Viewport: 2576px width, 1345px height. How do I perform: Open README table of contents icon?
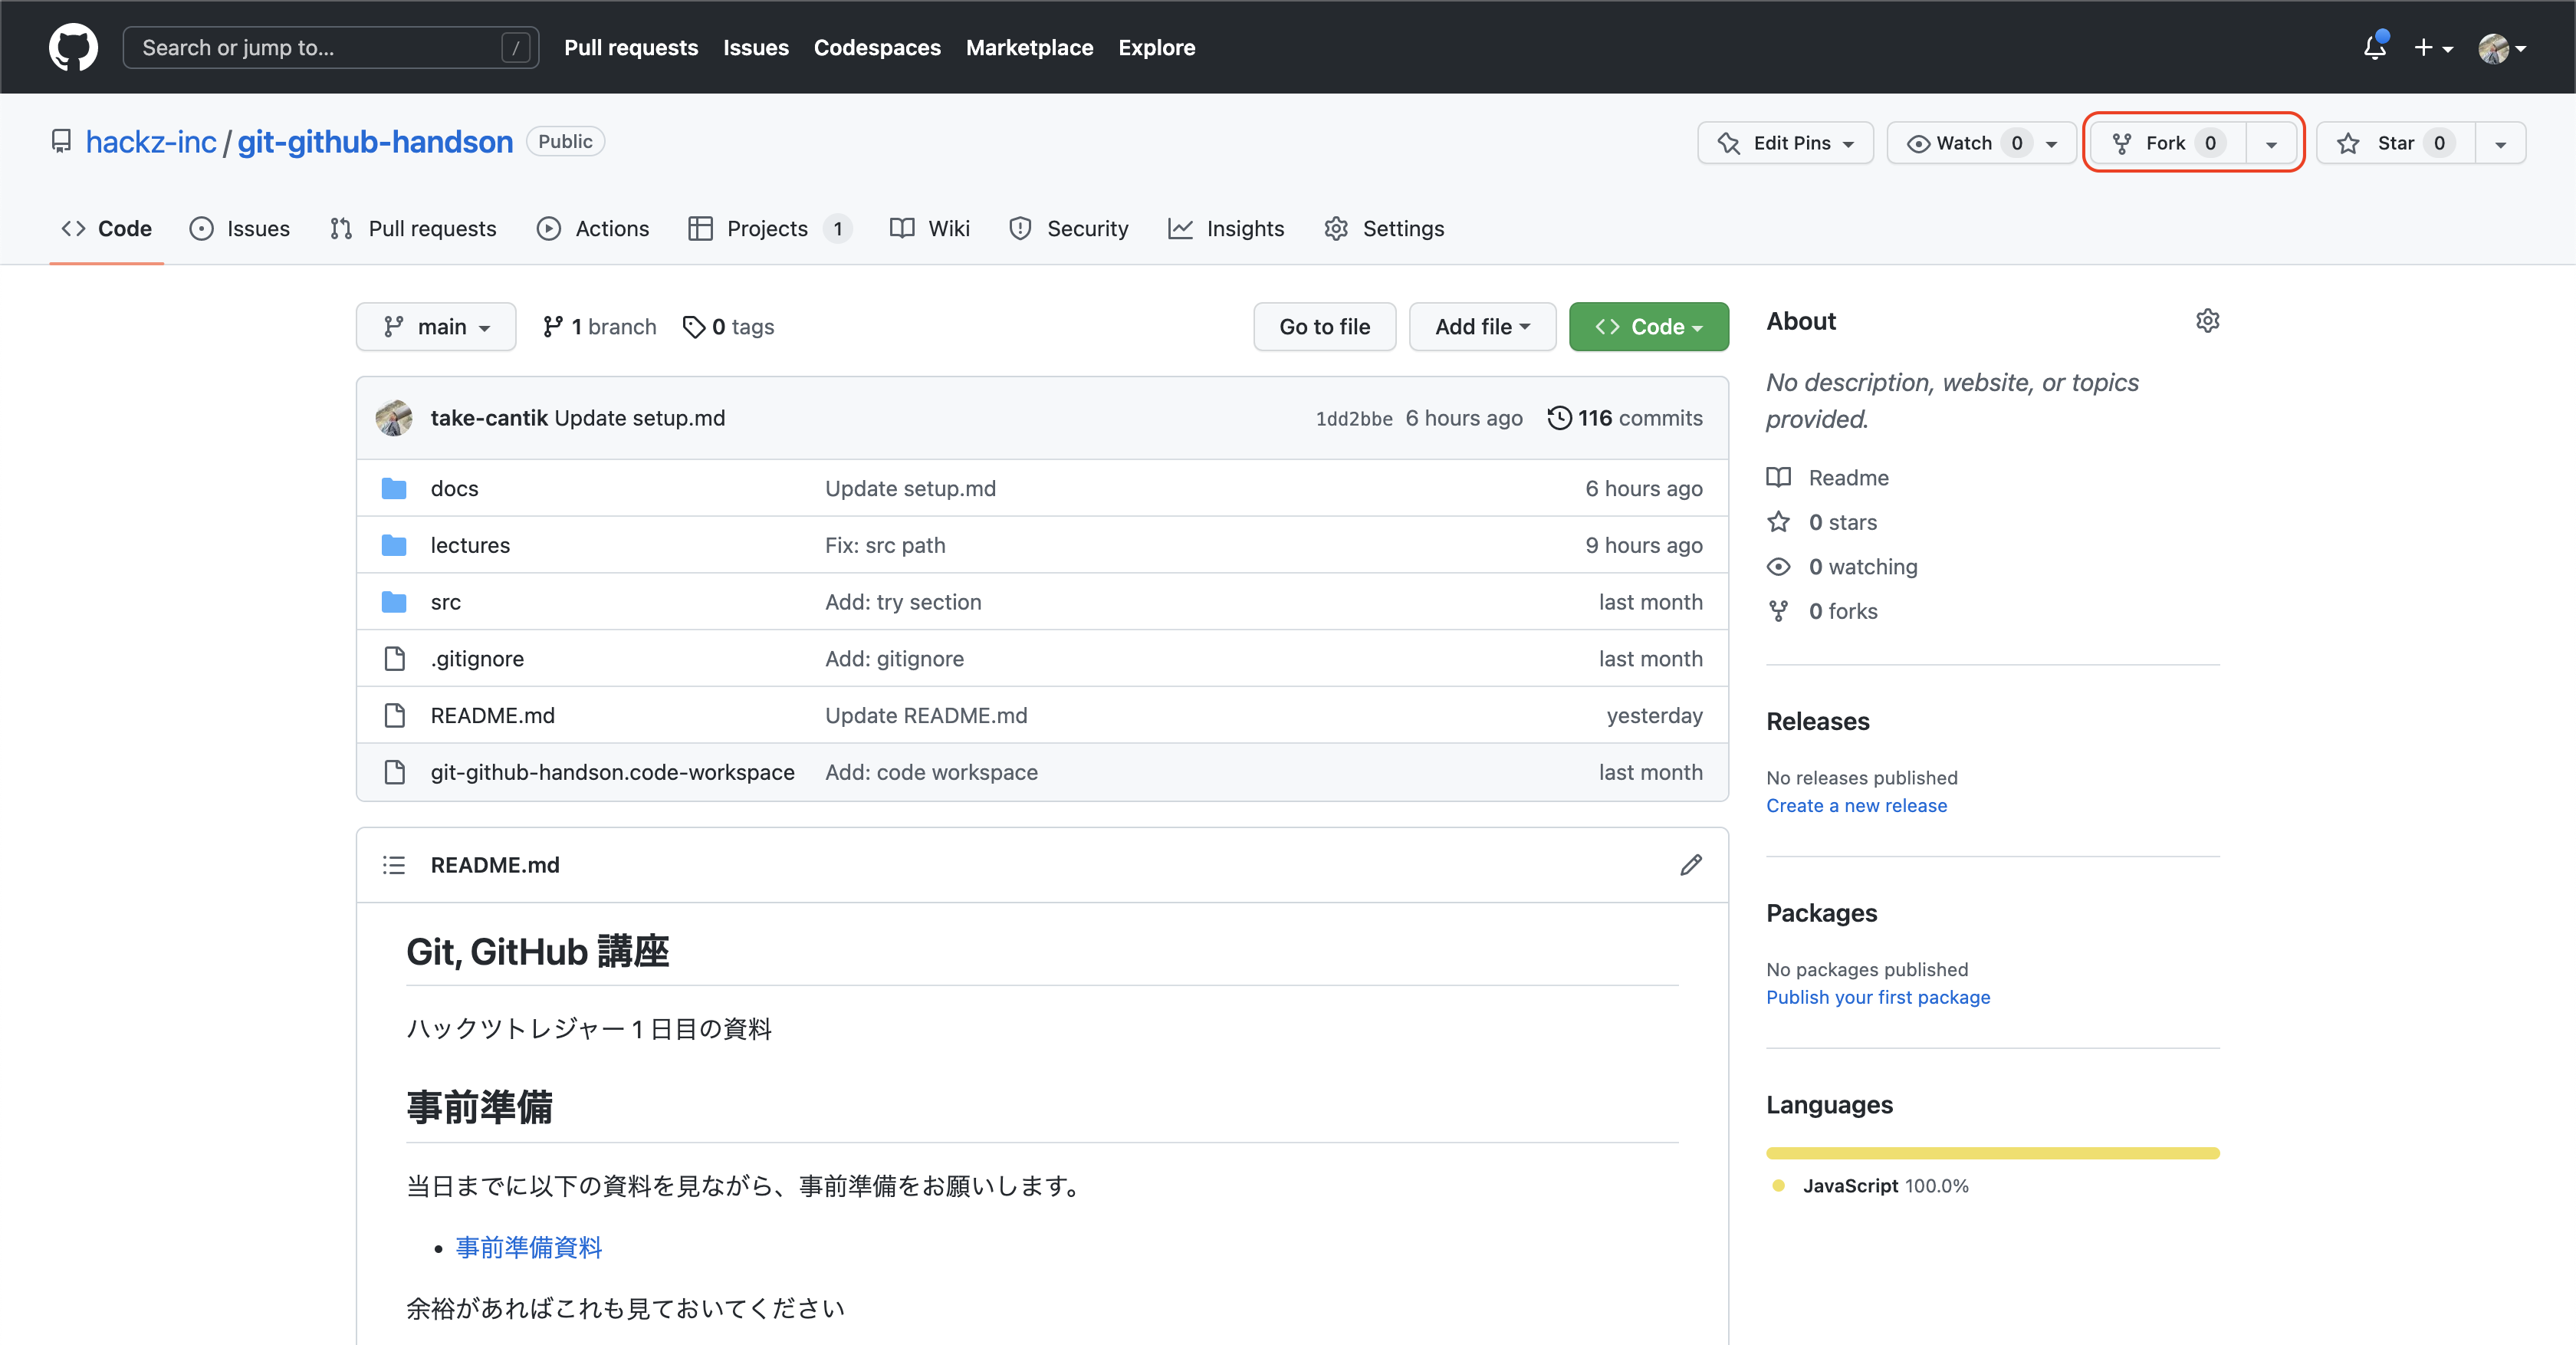pyautogui.click(x=394, y=865)
